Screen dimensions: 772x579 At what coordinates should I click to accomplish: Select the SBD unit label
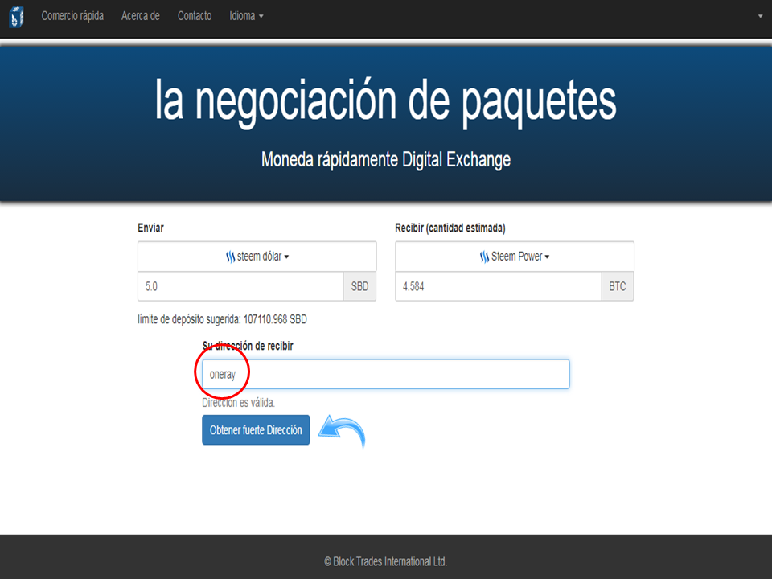click(360, 286)
